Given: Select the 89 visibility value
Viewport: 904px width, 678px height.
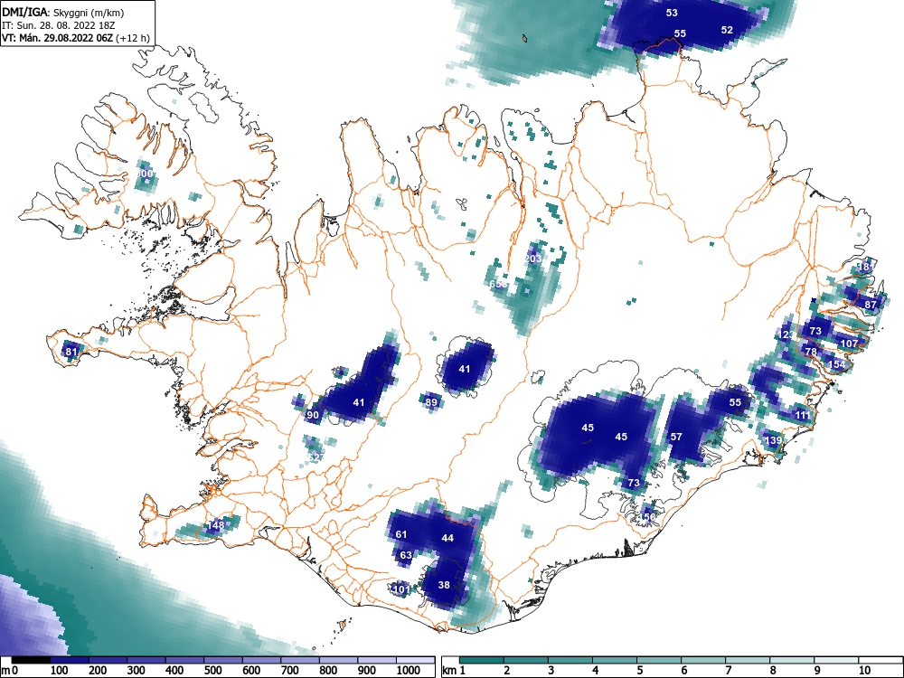Looking at the screenshot, I should pos(431,402).
